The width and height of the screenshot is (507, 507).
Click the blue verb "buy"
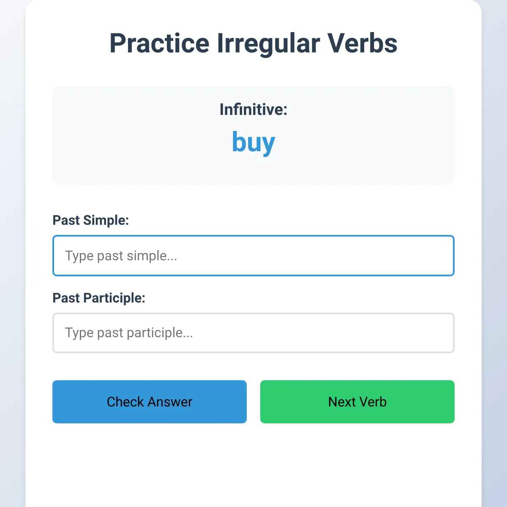pyautogui.click(x=253, y=142)
